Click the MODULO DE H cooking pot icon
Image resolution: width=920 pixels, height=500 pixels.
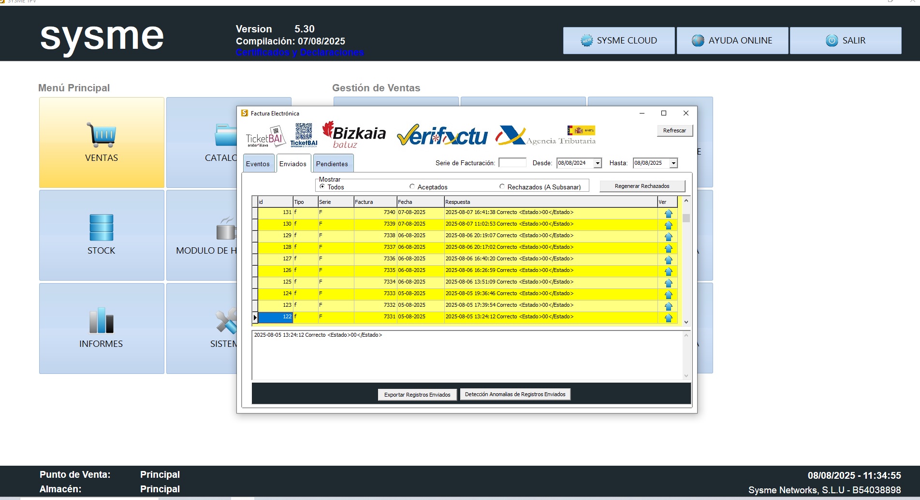[226, 229]
